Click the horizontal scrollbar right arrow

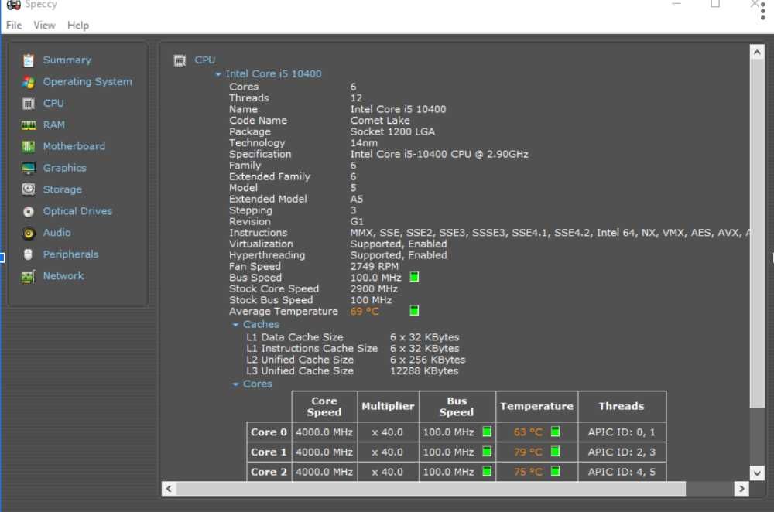tap(741, 489)
